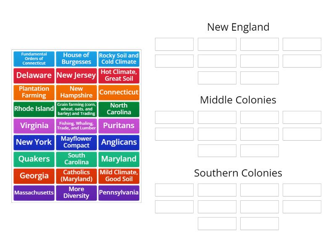Select the Virginia tile
The height and width of the screenshot is (252, 336).
[x=34, y=126]
